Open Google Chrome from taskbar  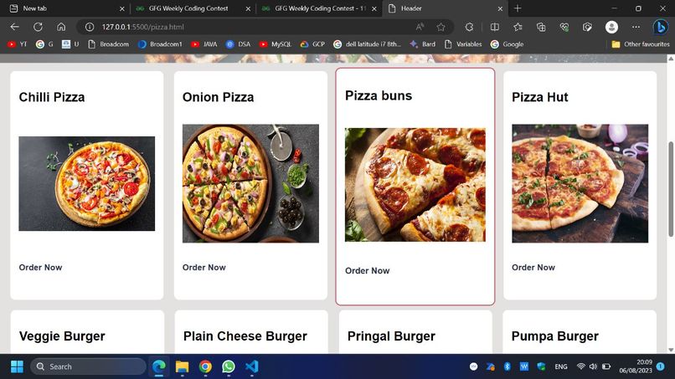click(205, 366)
